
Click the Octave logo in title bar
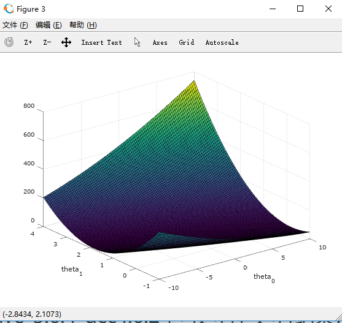[x=9, y=9]
